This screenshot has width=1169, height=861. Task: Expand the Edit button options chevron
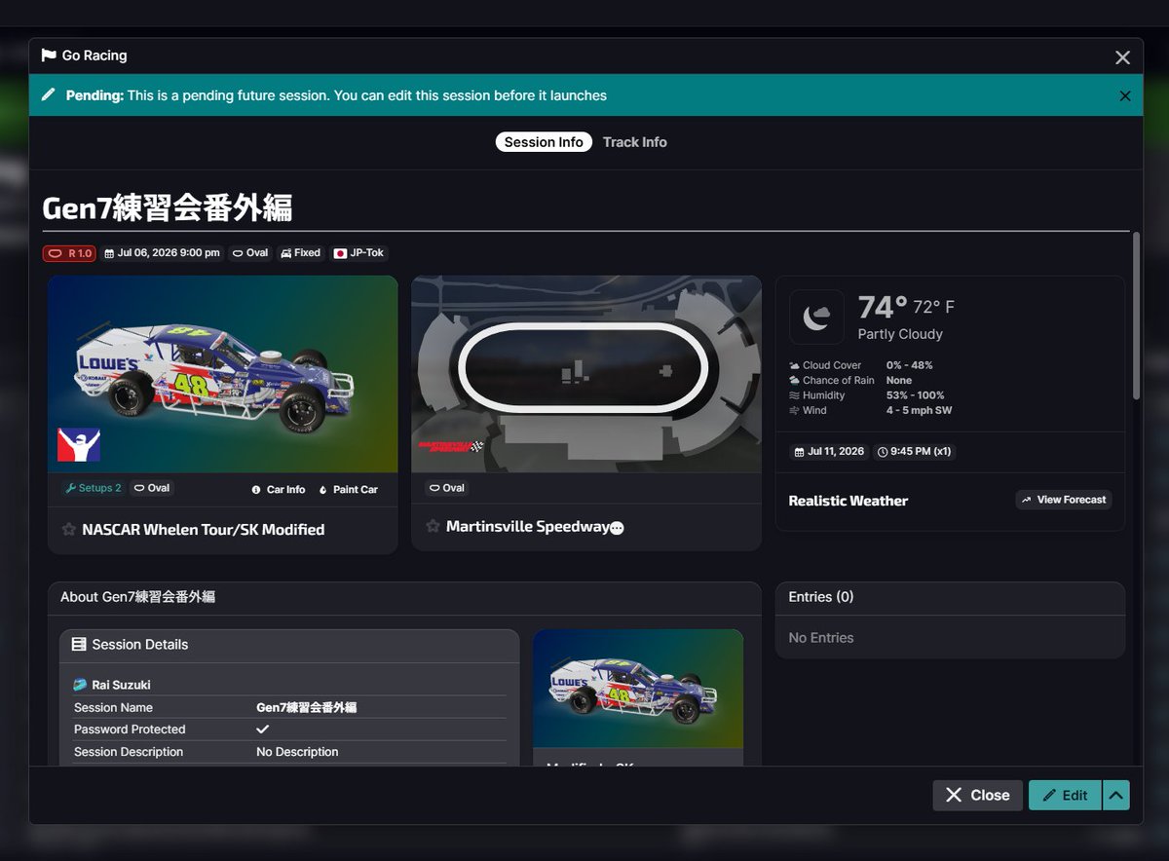tap(1116, 795)
